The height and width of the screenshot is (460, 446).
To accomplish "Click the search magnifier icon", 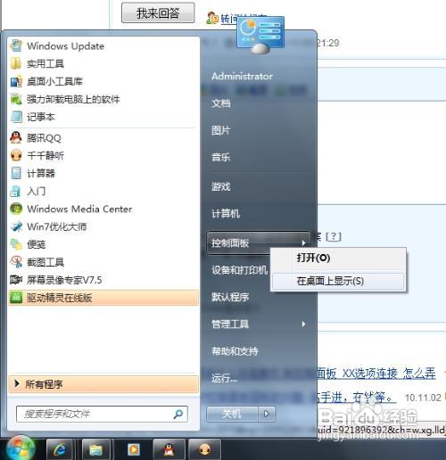I will (178, 414).
